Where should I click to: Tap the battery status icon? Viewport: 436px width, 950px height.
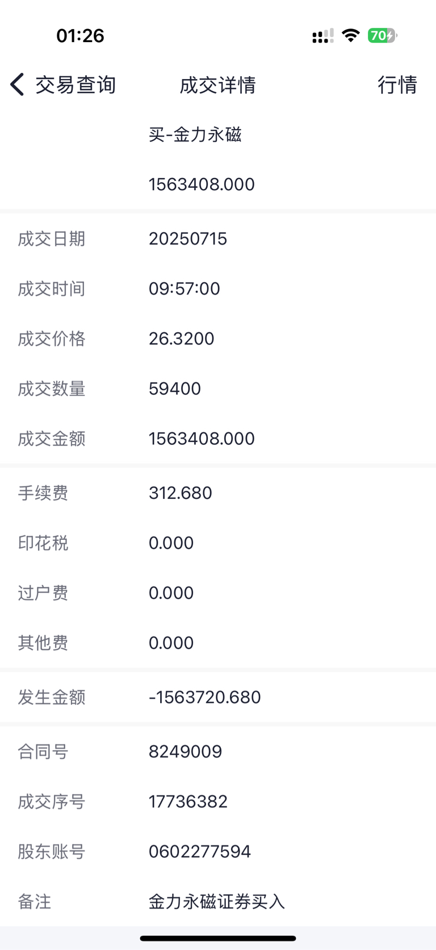(383, 36)
